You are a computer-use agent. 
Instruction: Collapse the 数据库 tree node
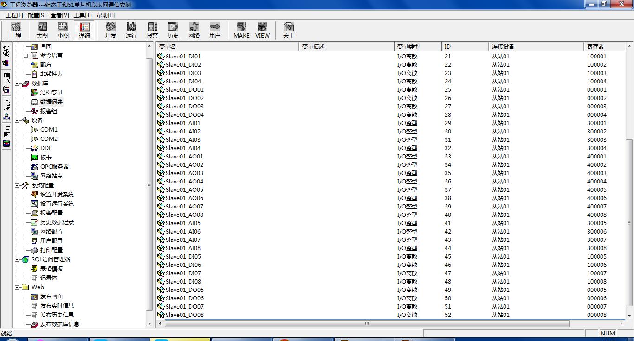pyautogui.click(x=17, y=83)
